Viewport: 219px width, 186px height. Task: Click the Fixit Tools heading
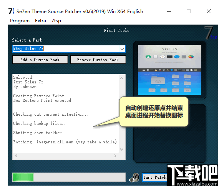(117, 30)
